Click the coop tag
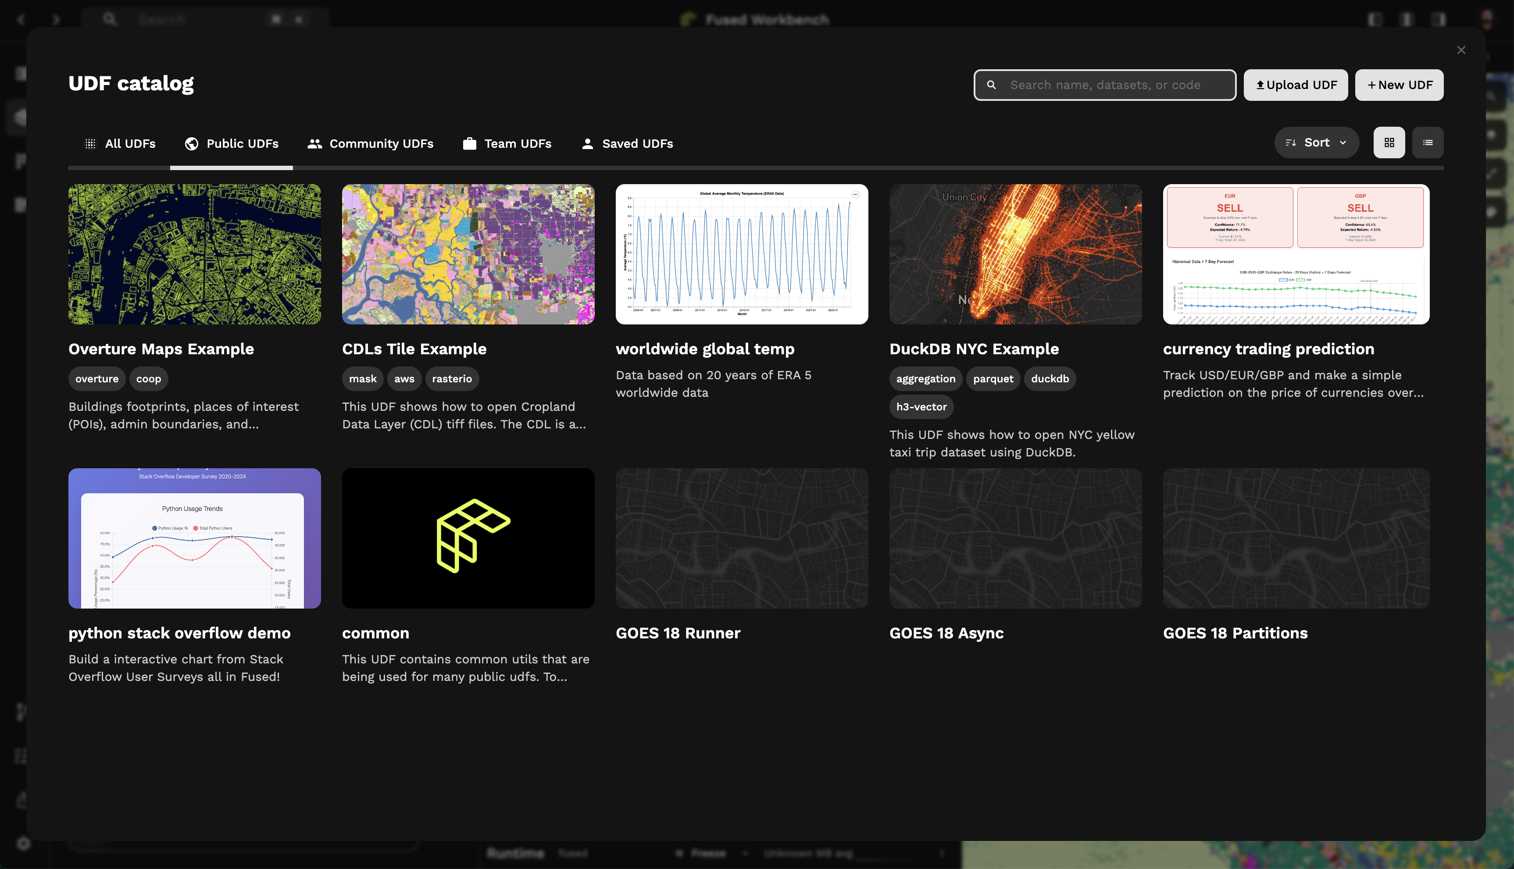 149,379
